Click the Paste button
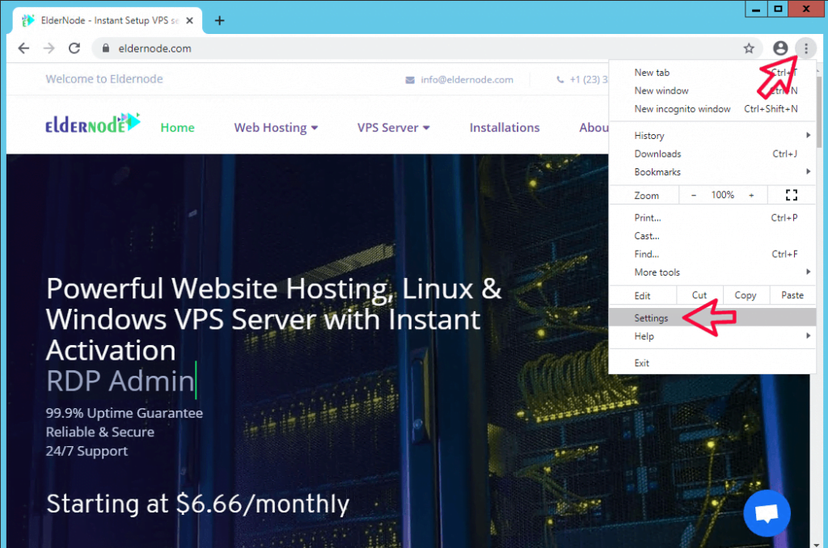828x548 pixels. coord(792,295)
